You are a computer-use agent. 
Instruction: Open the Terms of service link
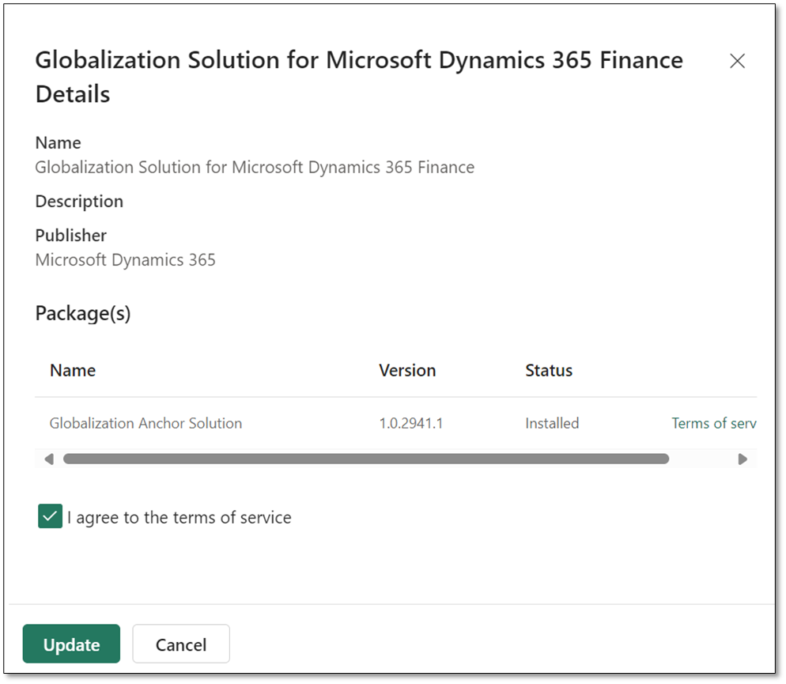click(712, 423)
